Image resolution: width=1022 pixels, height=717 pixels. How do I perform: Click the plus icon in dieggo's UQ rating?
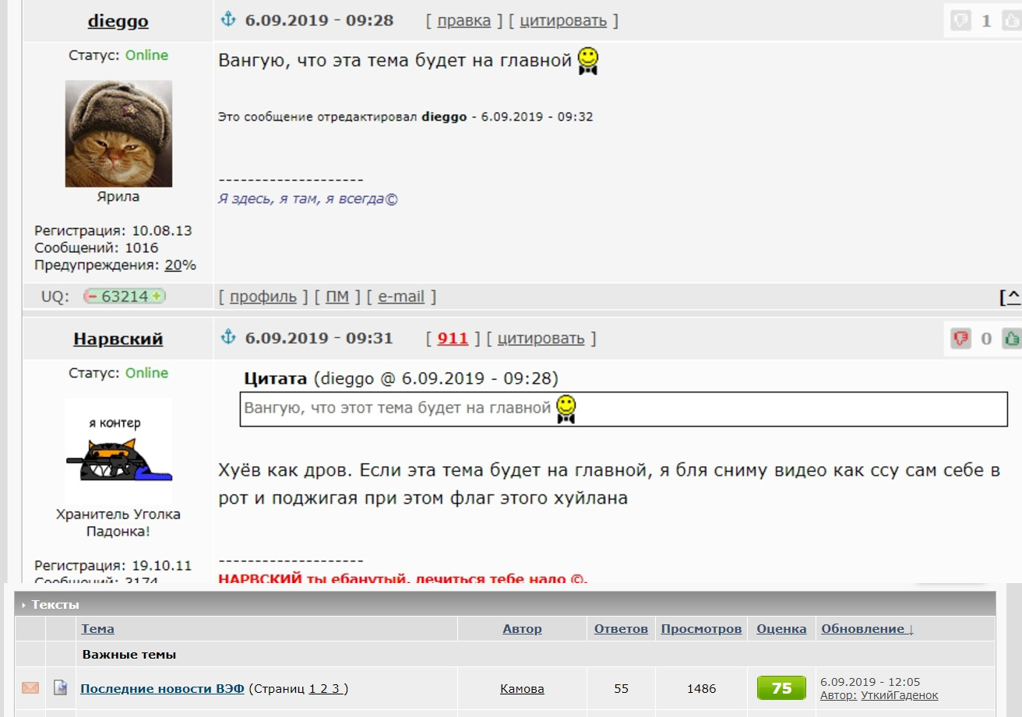click(157, 297)
